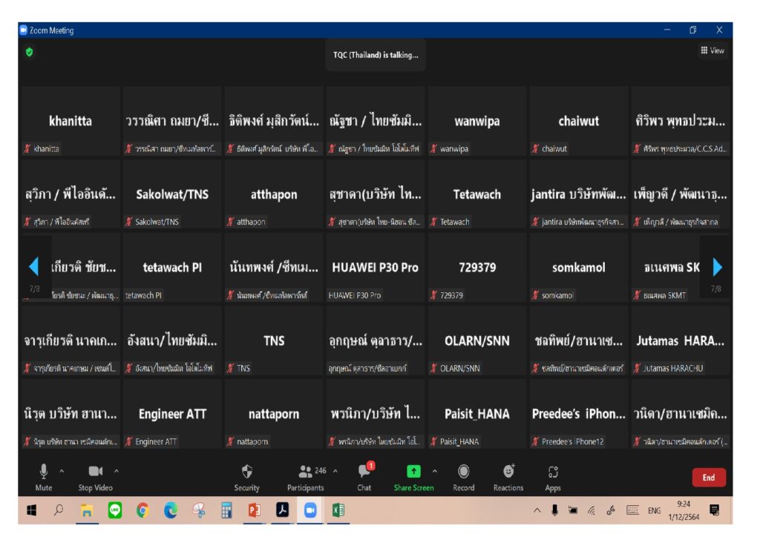Select the Tetawach participant tile
The width and height of the screenshot is (760, 537).
click(x=477, y=194)
